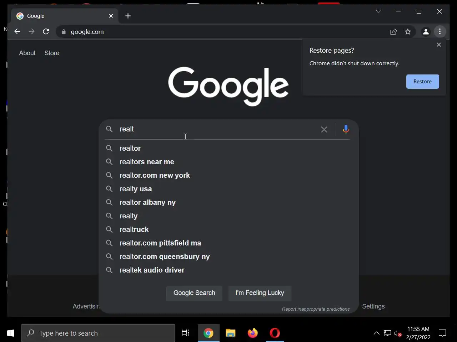Click the blue Restore button
The width and height of the screenshot is (457, 342).
pos(422,82)
